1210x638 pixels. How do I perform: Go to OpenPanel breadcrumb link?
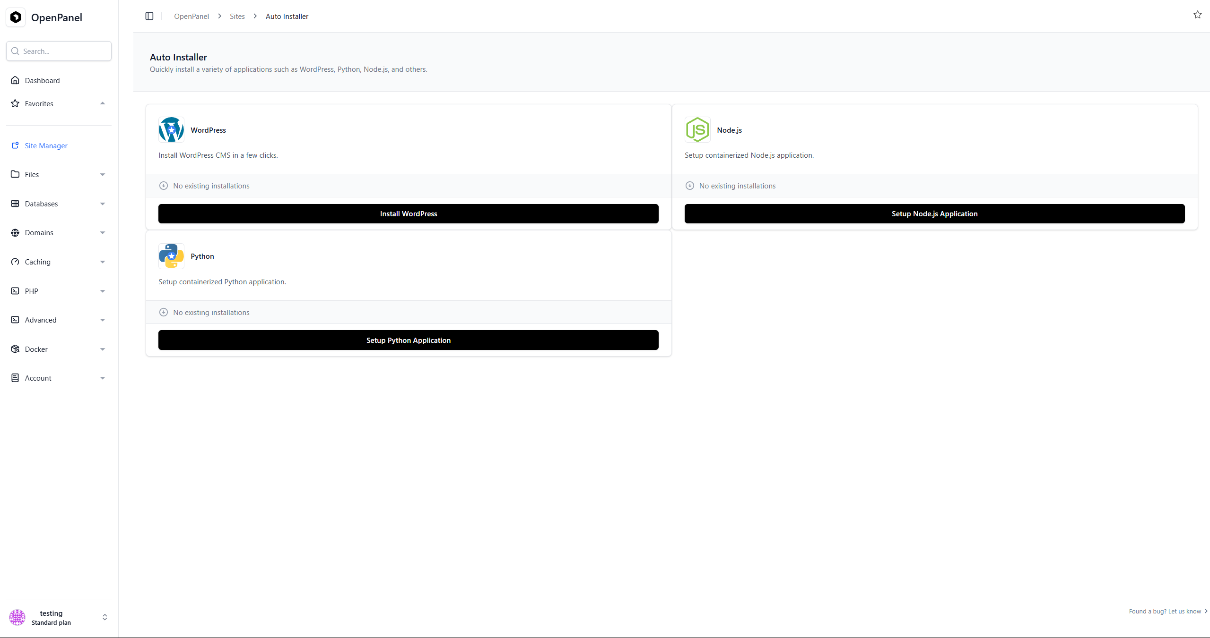click(x=192, y=16)
